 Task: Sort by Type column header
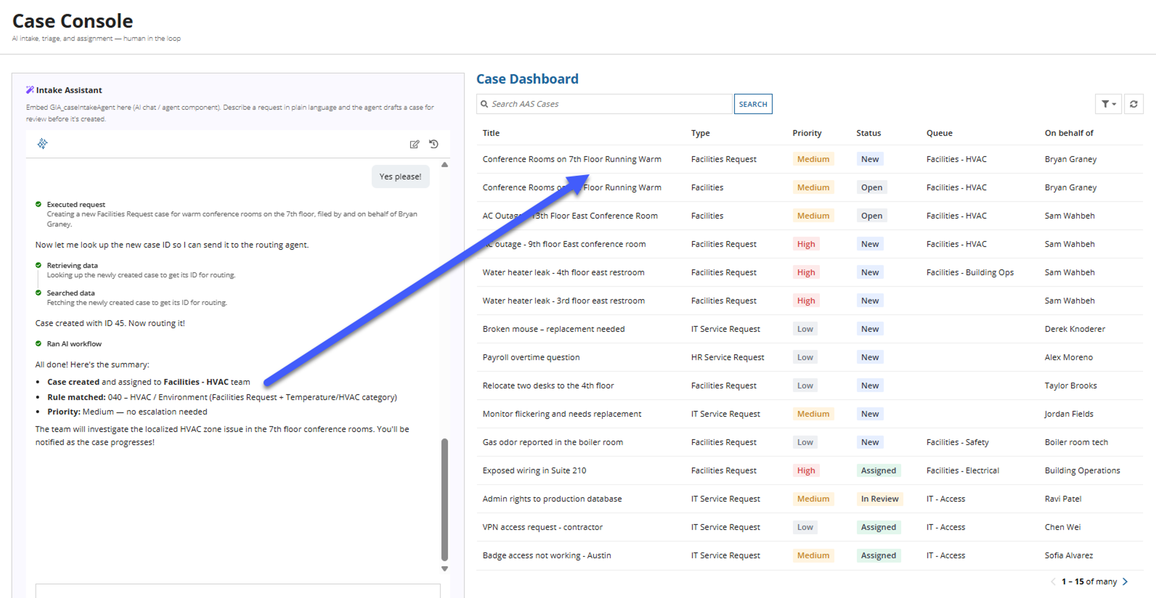click(x=700, y=133)
